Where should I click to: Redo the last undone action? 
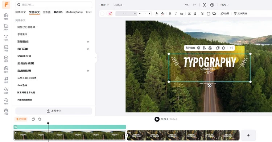tap(194, 5)
